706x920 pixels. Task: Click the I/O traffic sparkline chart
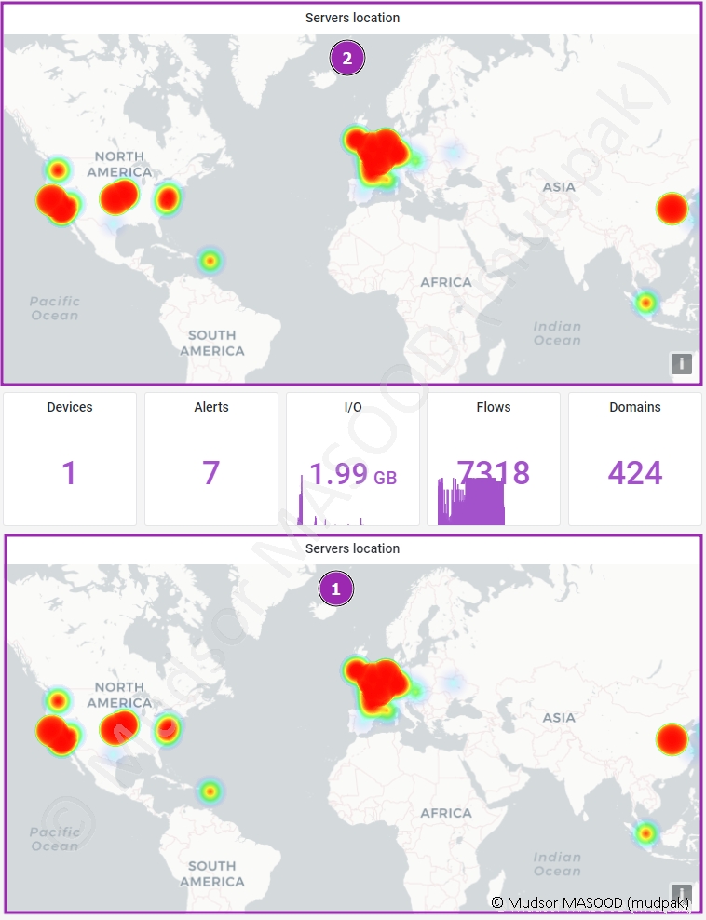click(x=331, y=507)
